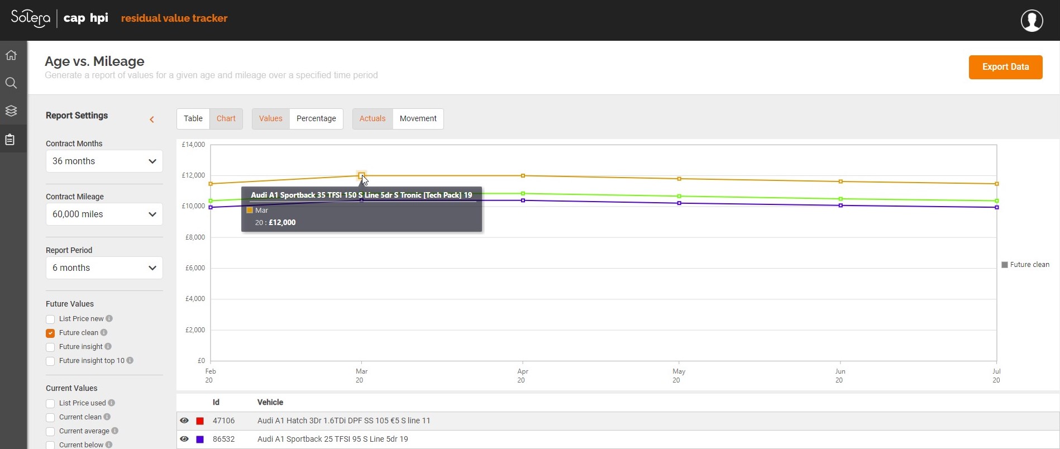Click the Export Data button
This screenshot has width=1060, height=449.
[1005, 67]
